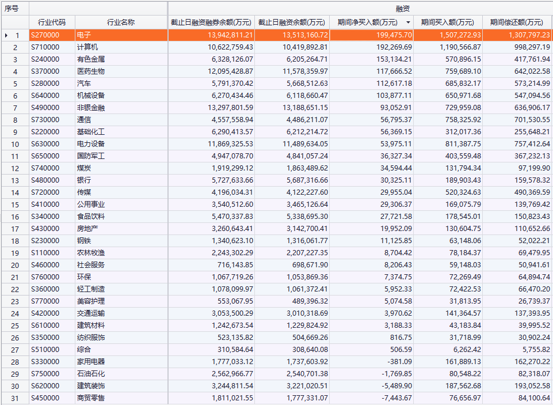This screenshot has width=553, height=405.
Task: Select industry code S750000 石油石化 row
Action: pos(52,374)
